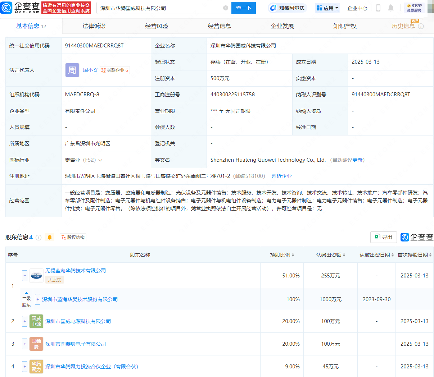Open the 经营风险 tab

point(157,26)
